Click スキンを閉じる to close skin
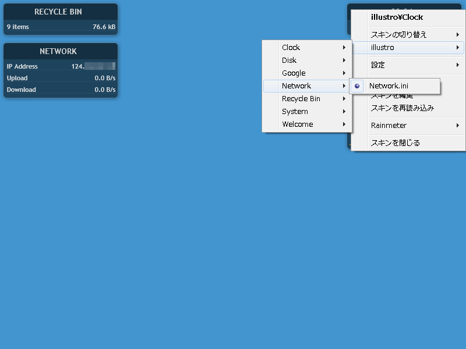 [408, 143]
